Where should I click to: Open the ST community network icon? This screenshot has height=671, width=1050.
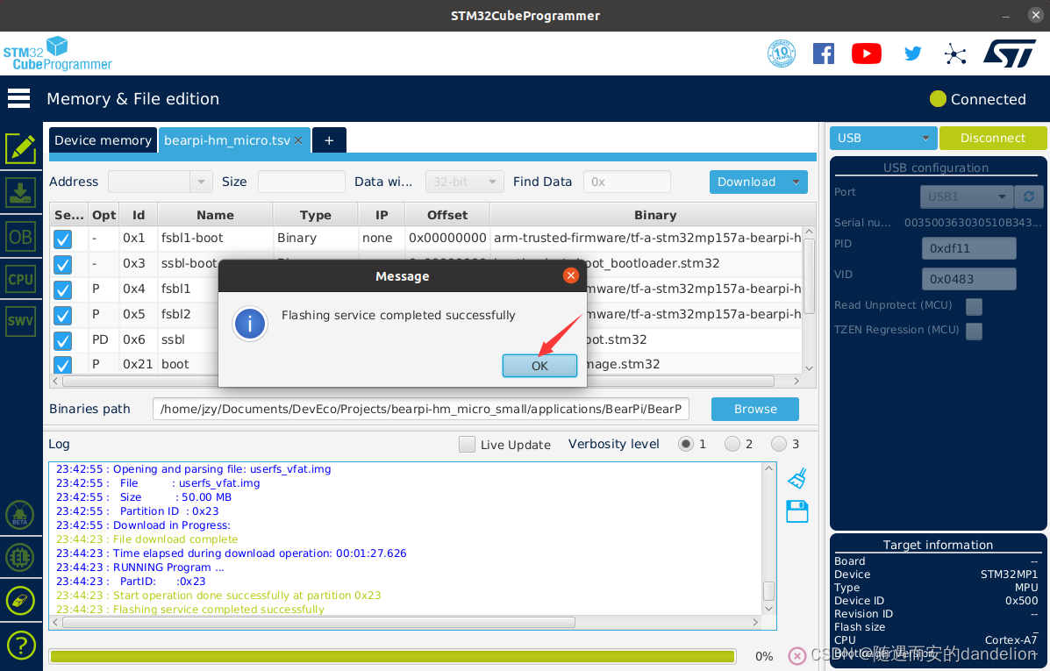point(955,54)
